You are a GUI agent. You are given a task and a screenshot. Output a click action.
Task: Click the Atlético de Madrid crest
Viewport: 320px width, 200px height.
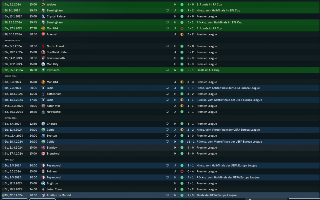coord(43,195)
